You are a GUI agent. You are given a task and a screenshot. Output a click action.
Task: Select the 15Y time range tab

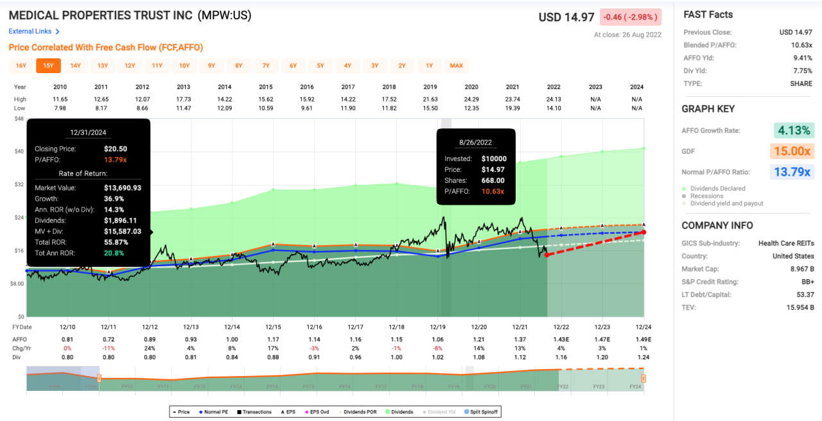(x=48, y=65)
